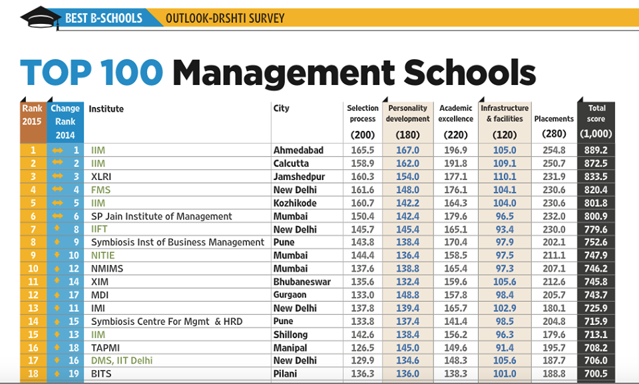Screen dimensions: 639x384
Task: Click the IIM institute name in the Calcutta row
Action: (x=99, y=163)
